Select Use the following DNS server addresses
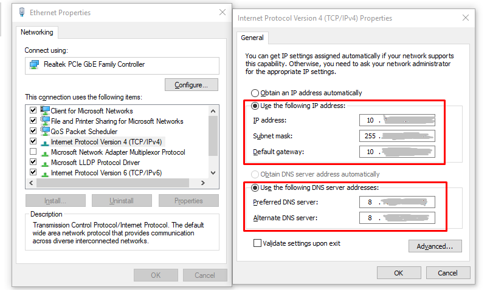This screenshot has width=490, height=290. 255,187
